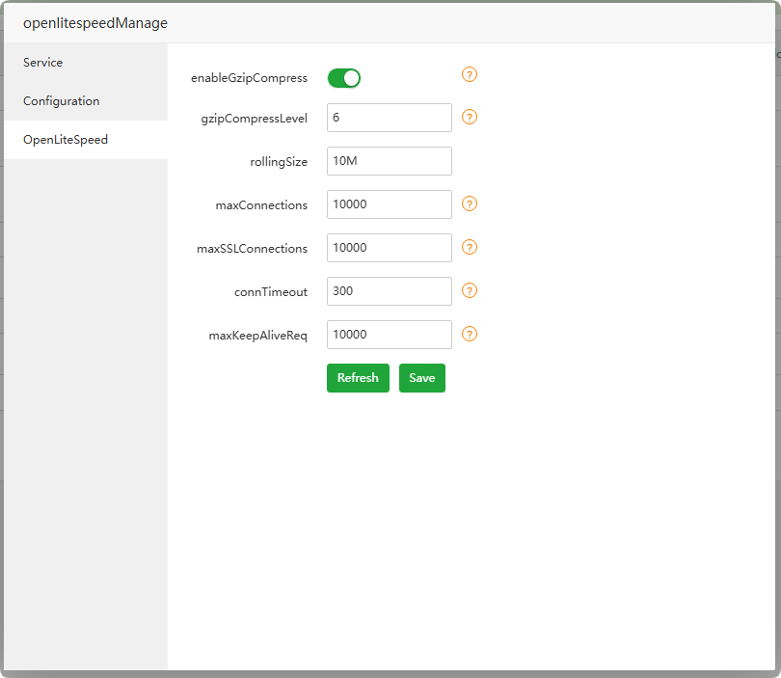Image resolution: width=781 pixels, height=678 pixels.
Task: Select the connTimeout input box
Action: (389, 291)
